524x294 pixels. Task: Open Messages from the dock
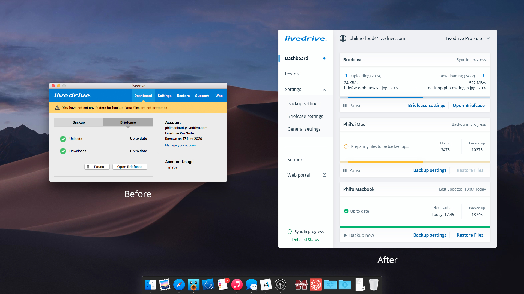(251, 285)
